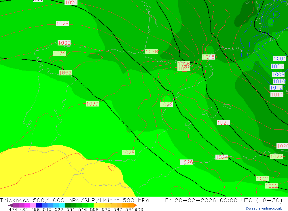The image size is (288, 211).
Task: Select the legend value 570
Action: [x=106, y=209]
